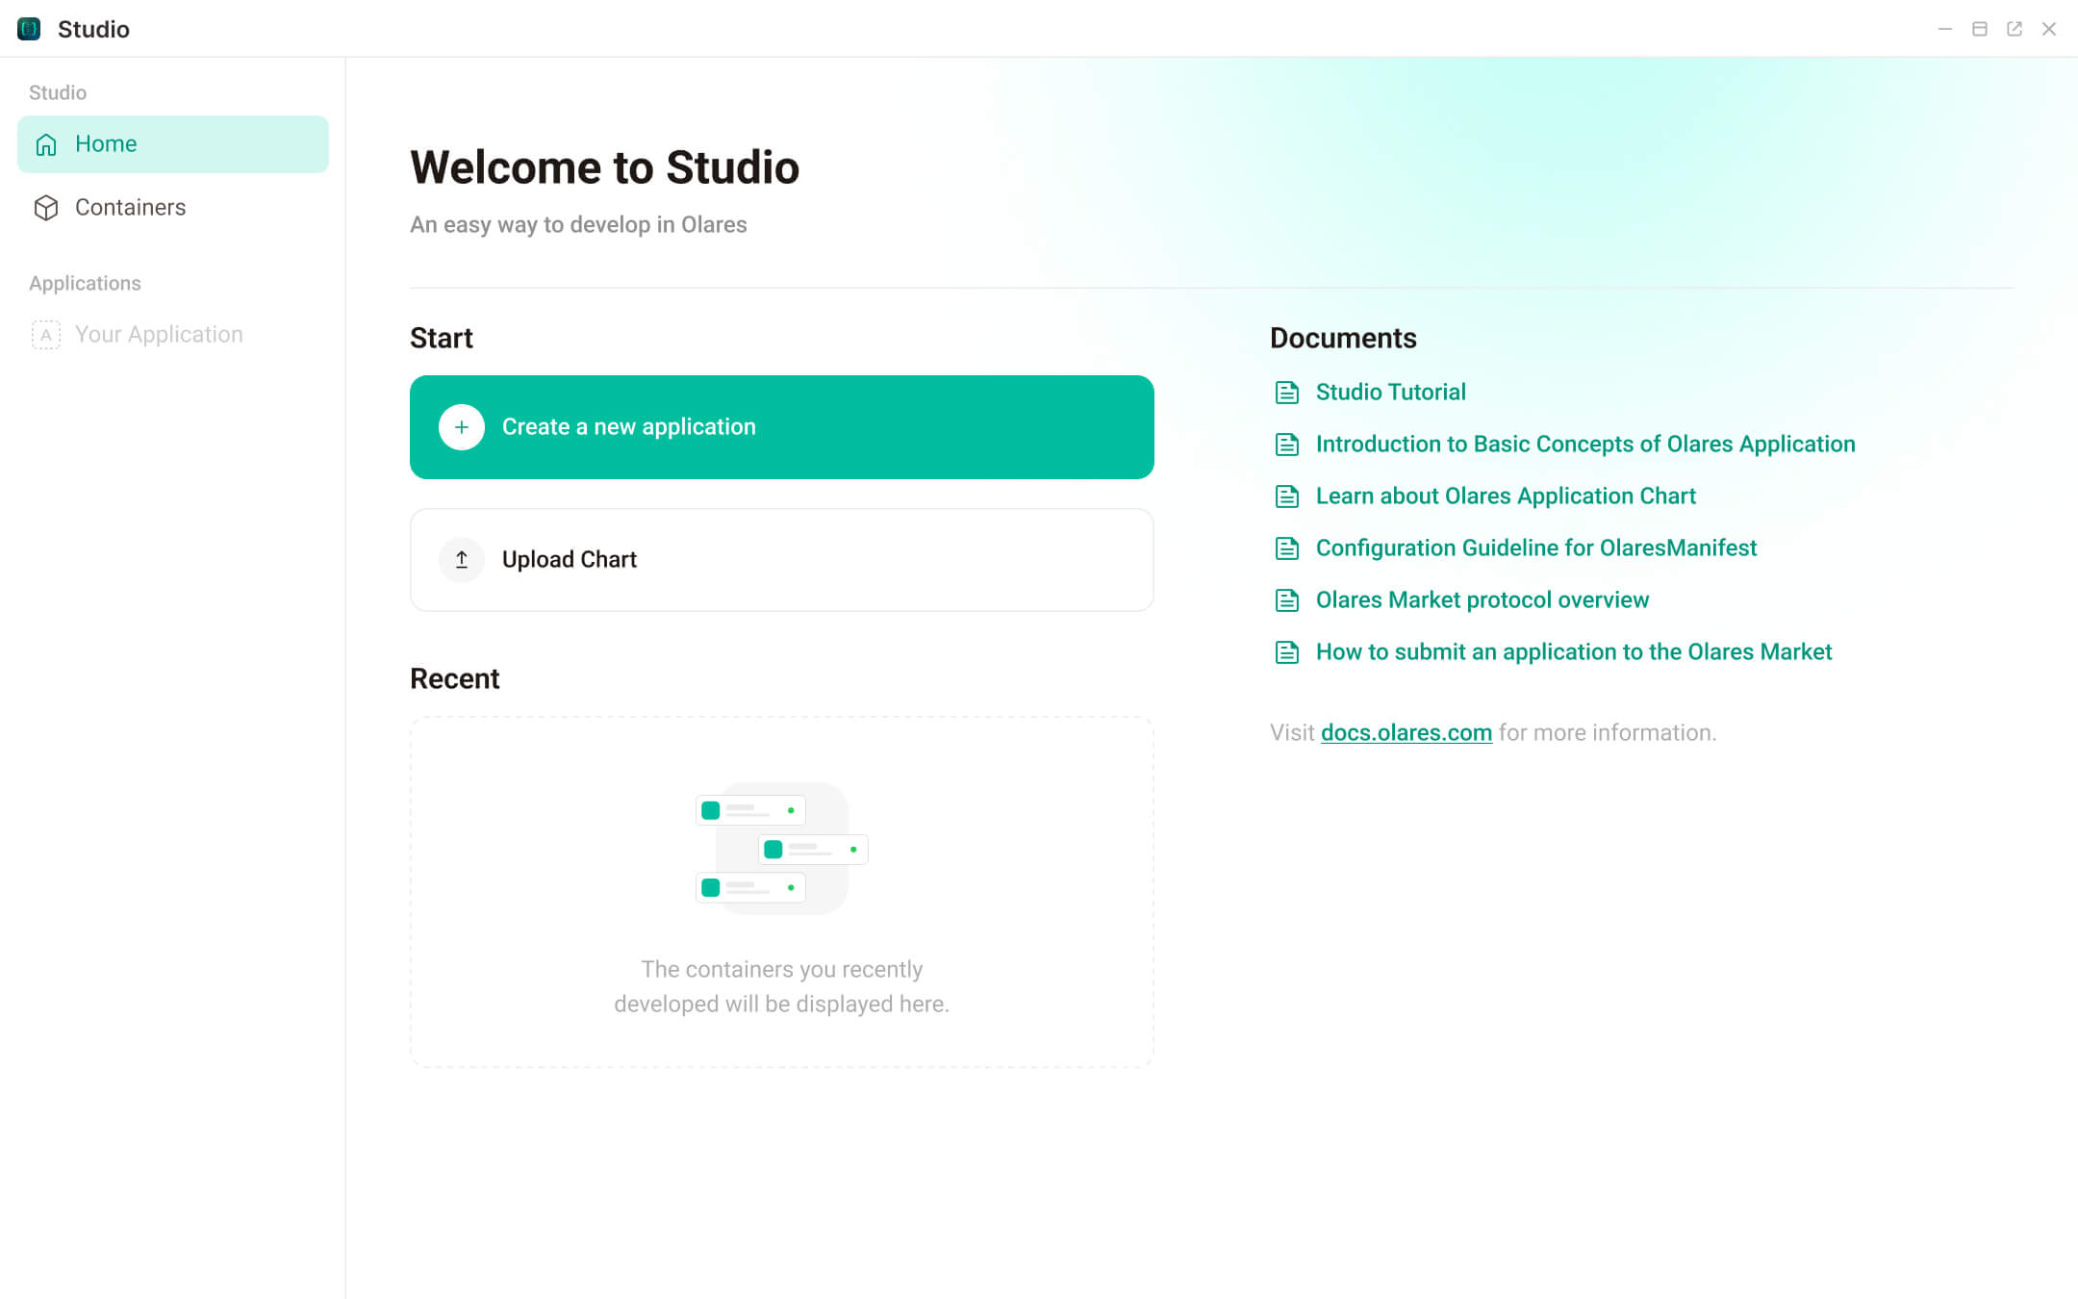Open Olares Market protocol overview link
Screen dimensions: 2078x1299
1482,600
